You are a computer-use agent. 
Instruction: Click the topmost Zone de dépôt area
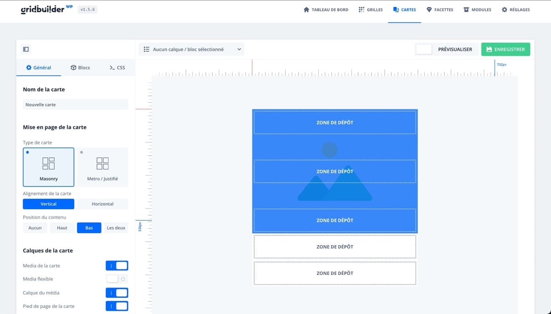pos(335,122)
